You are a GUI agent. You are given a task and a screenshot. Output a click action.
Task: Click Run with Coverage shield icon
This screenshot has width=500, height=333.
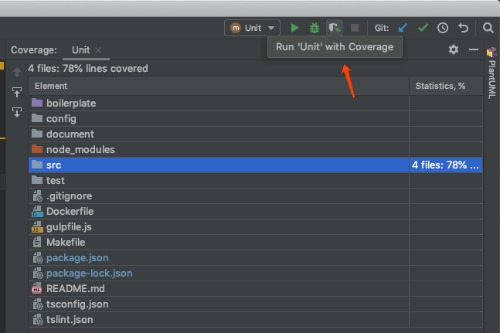334,28
